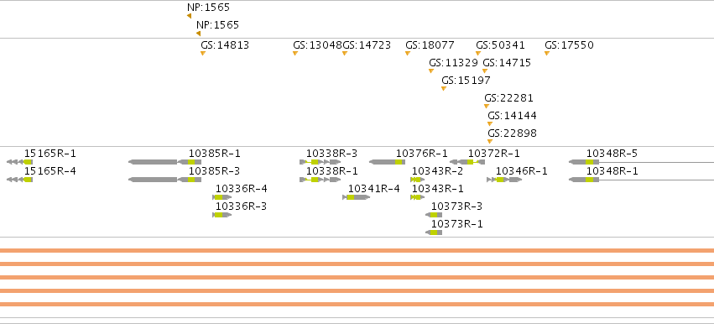Click the triangle marker under GS:18077
The image size is (714, 324).
tap(408, 54)
